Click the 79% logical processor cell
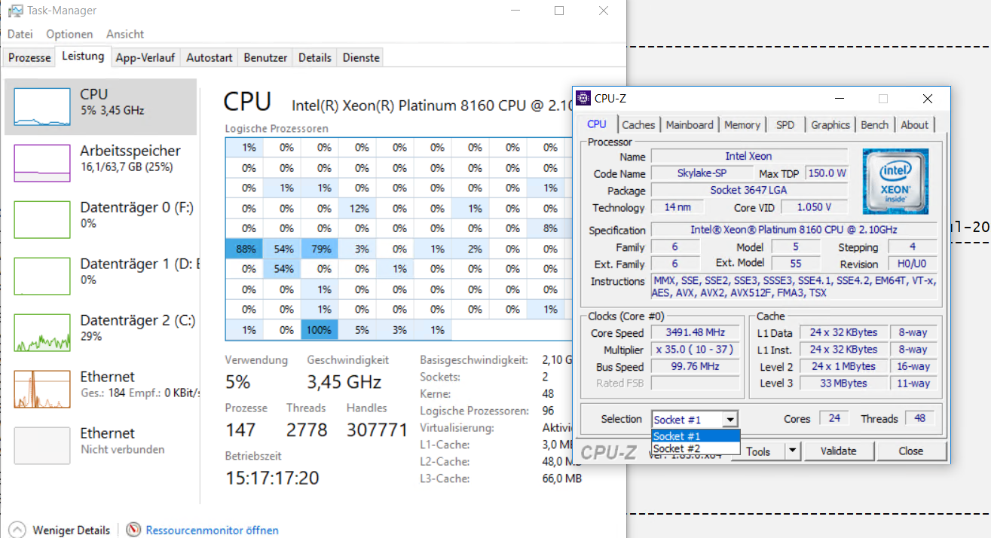This screenshot has width=991, height=538. pos(320,249)
